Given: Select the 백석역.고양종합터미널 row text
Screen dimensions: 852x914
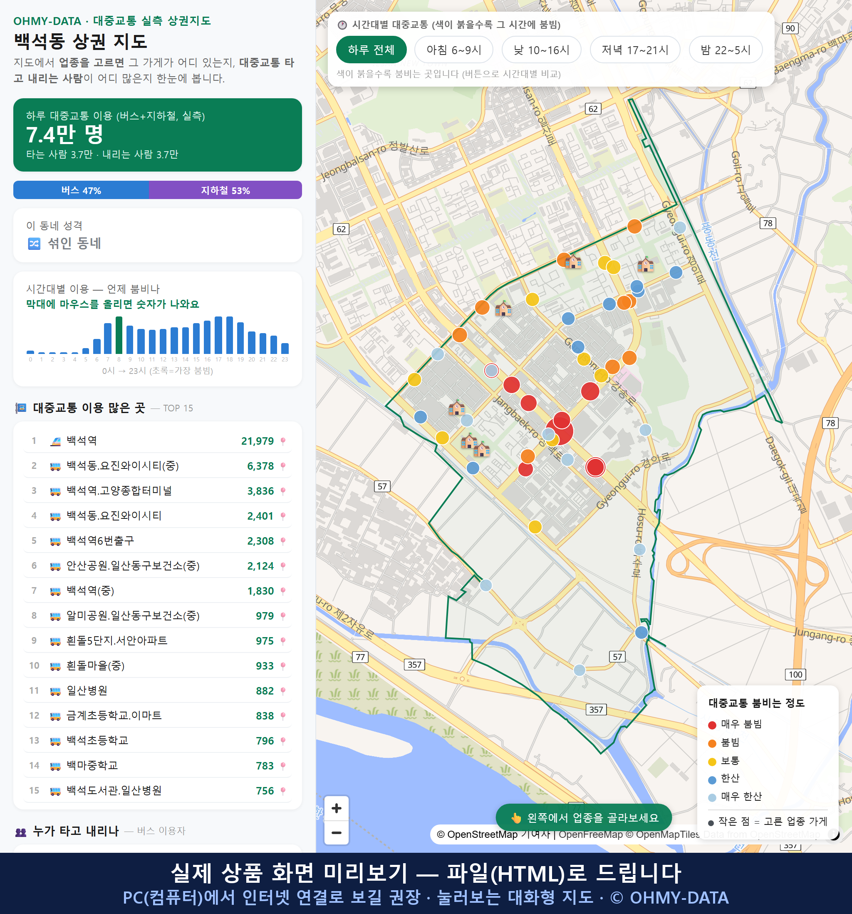Looking at the screenshot, I should 119,491.
